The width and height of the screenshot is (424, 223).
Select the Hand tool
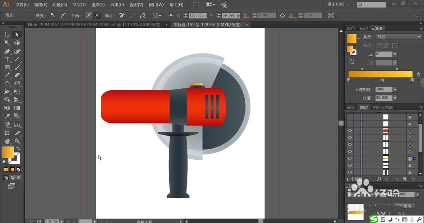click(x=7, y=141)
